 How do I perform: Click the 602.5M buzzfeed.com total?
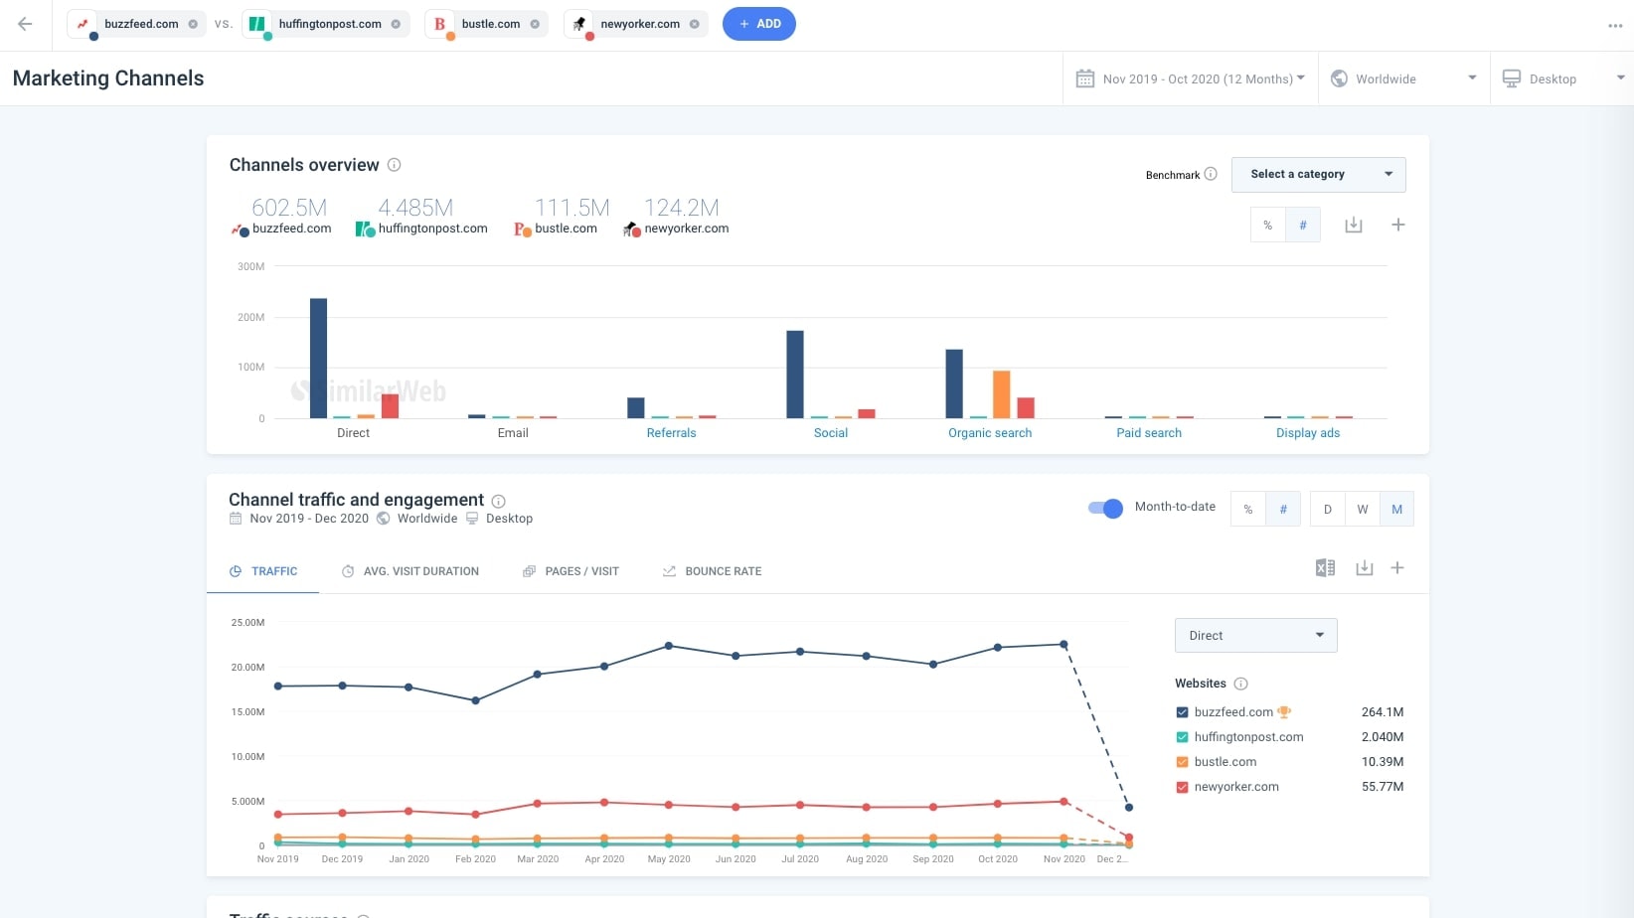[289, 208]
